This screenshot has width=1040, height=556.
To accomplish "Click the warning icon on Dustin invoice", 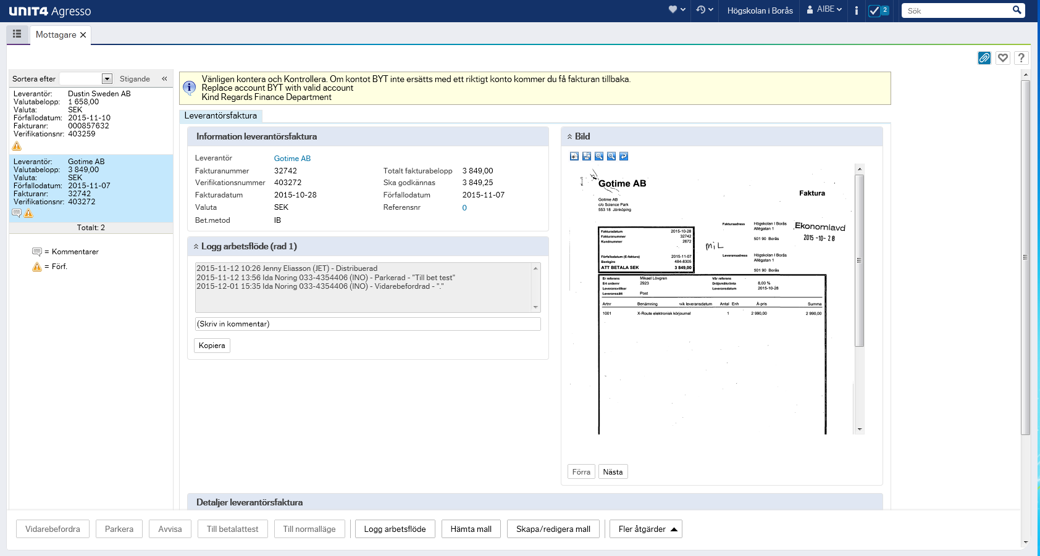I will tap(17, 146).
